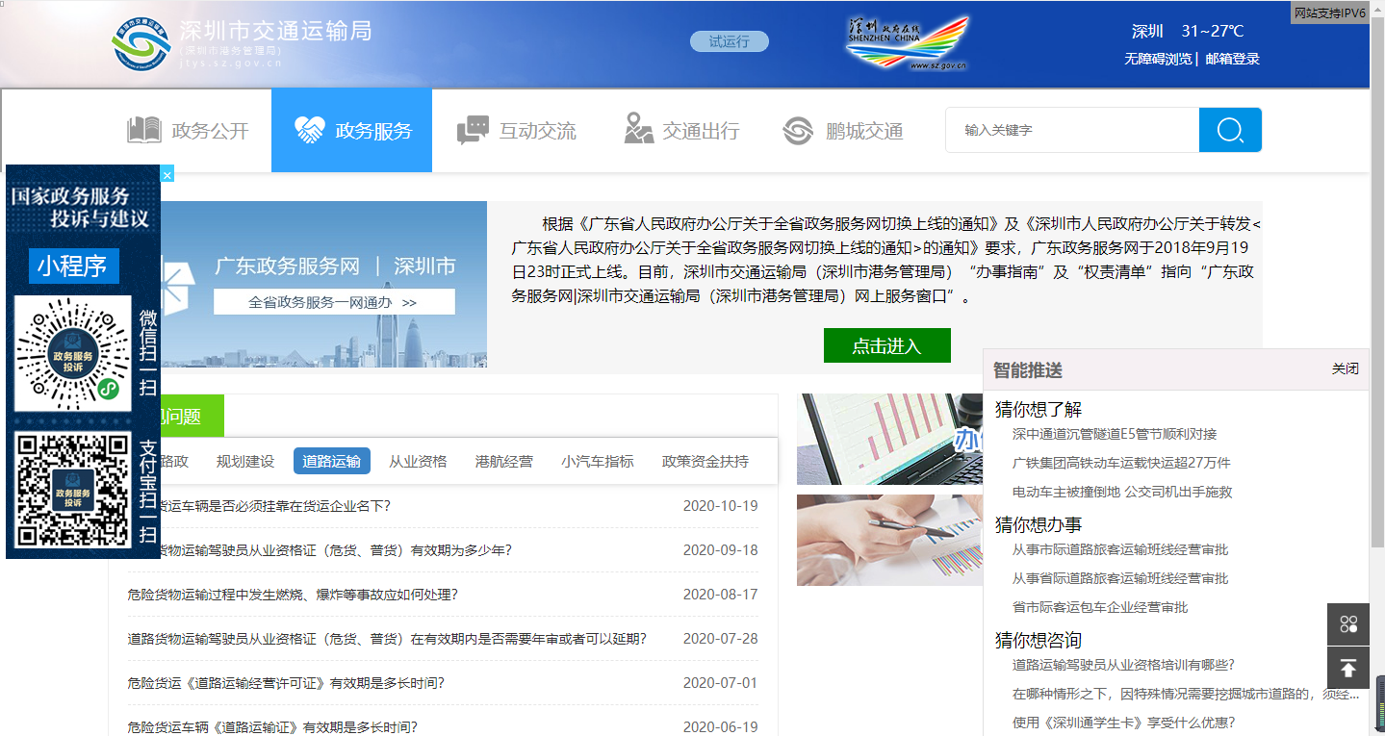Click inside the 输入关键字 search field
This screenshot has width=1385, height=736.
[1068, 129]
